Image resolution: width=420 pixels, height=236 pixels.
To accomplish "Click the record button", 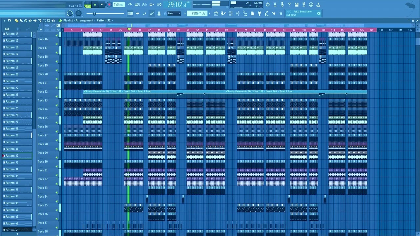I will point(109,5).
